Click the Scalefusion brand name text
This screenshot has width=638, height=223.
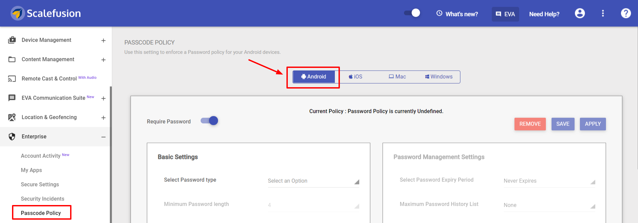click(54, 13)
